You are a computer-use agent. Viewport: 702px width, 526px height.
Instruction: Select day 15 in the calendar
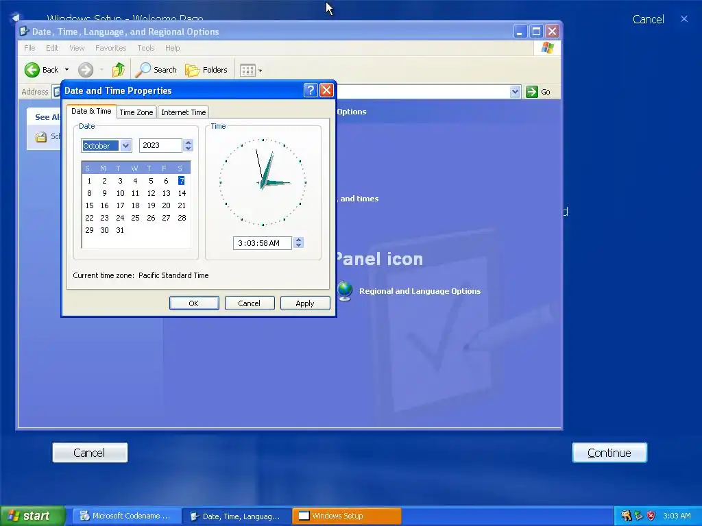coord(90,205)
